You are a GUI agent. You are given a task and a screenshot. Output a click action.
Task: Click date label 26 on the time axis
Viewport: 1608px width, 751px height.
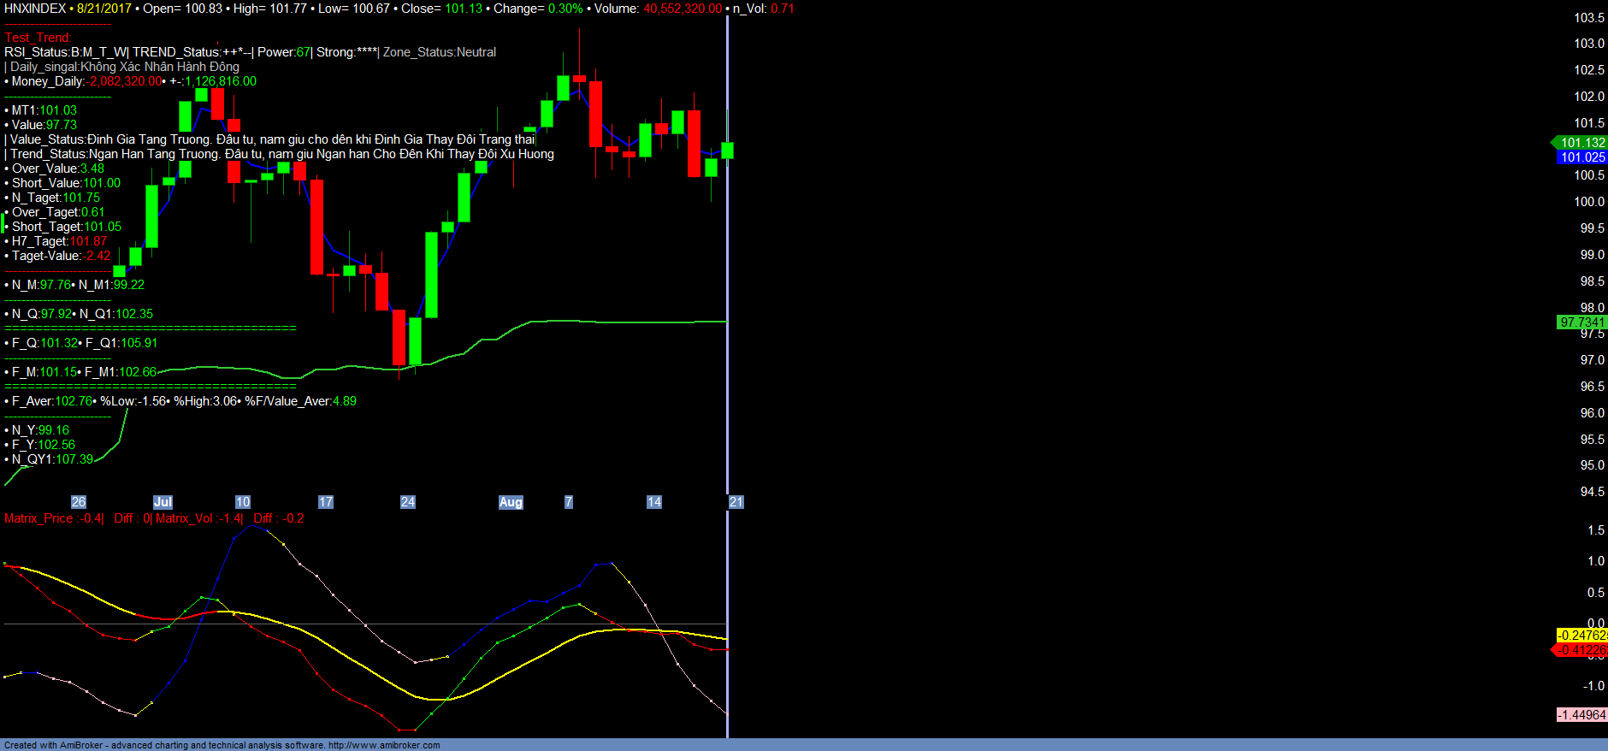[x=79, y=502]
